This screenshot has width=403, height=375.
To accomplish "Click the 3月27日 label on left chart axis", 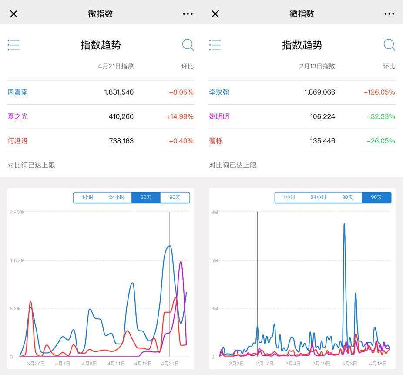I will (36, 363).
